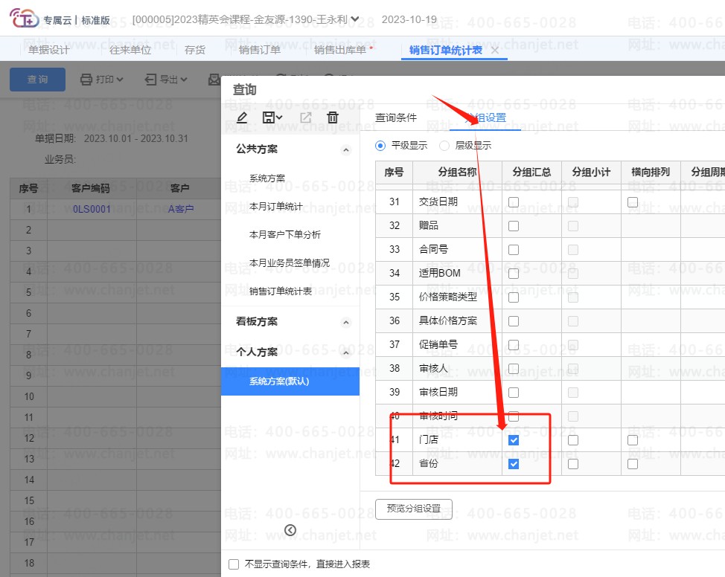This screenshot has height=577, width=725.
Task: Switch to the 查询条件 tab
Action: tap(395, 117)
